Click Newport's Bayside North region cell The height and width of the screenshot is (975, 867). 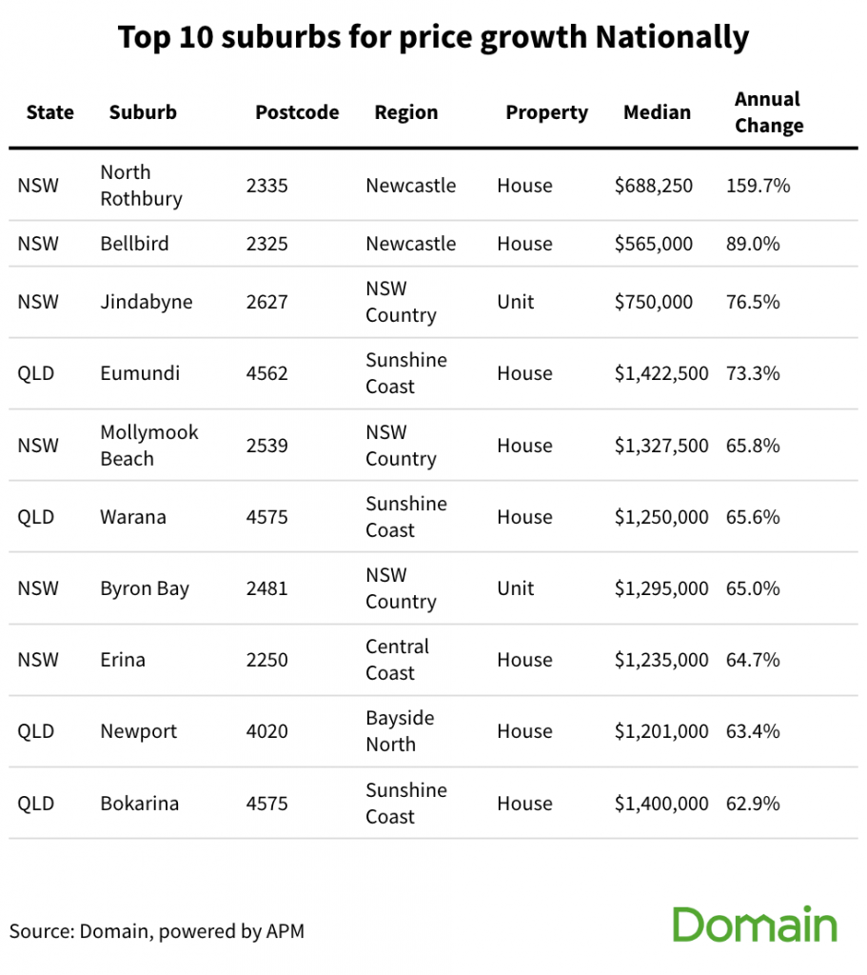400,731
